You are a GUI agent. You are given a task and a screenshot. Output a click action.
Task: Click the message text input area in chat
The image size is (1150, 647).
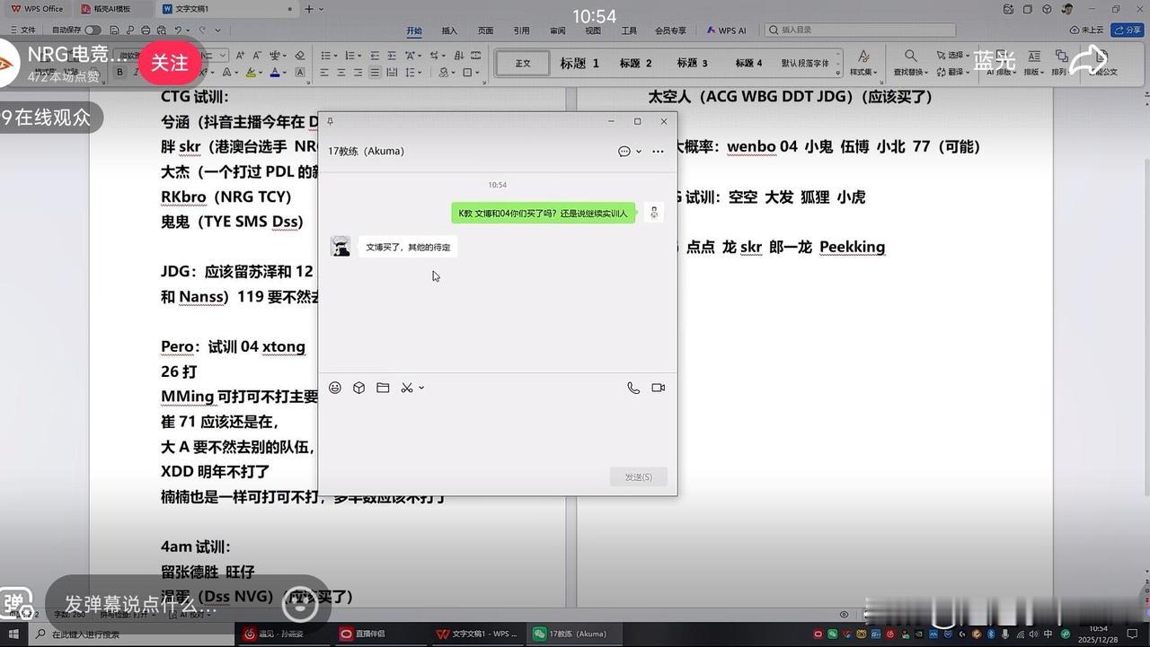(x=498, y=431)
